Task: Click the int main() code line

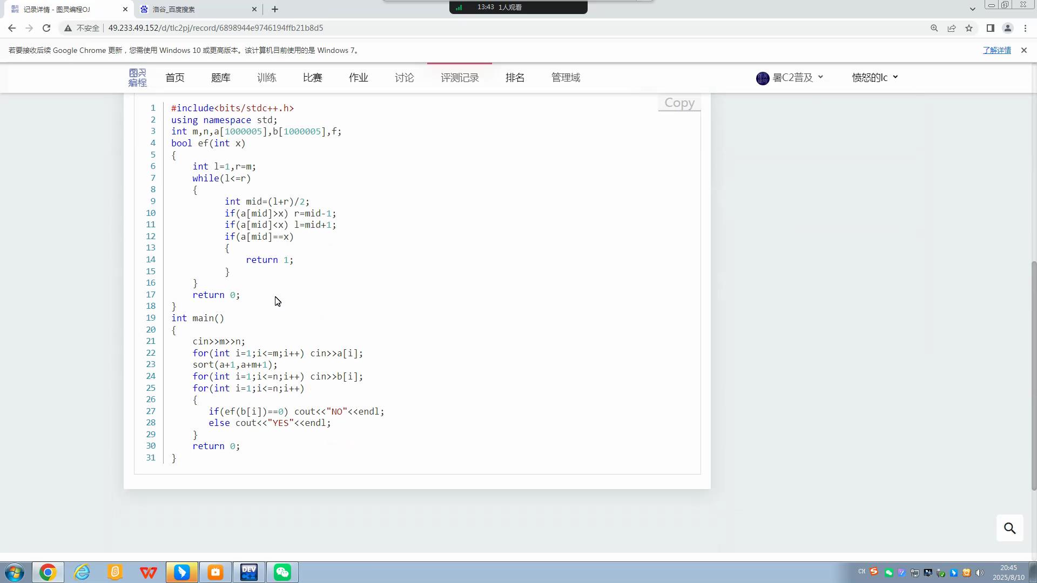Action: click(198, 318)
